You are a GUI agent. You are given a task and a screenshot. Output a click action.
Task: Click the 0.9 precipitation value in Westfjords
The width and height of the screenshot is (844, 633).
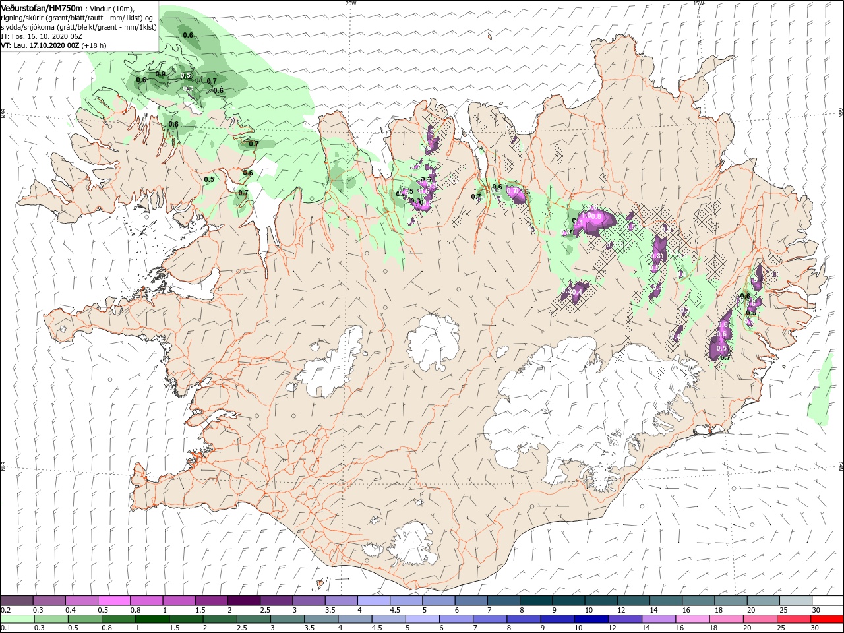(x=160, y=75)
